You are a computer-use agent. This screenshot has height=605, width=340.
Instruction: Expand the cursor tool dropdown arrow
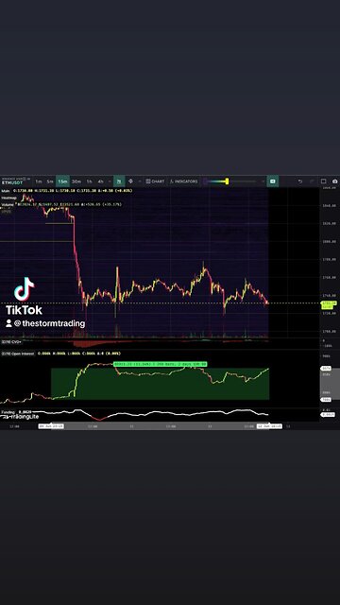pyautogui.click(x=140, y=181)
